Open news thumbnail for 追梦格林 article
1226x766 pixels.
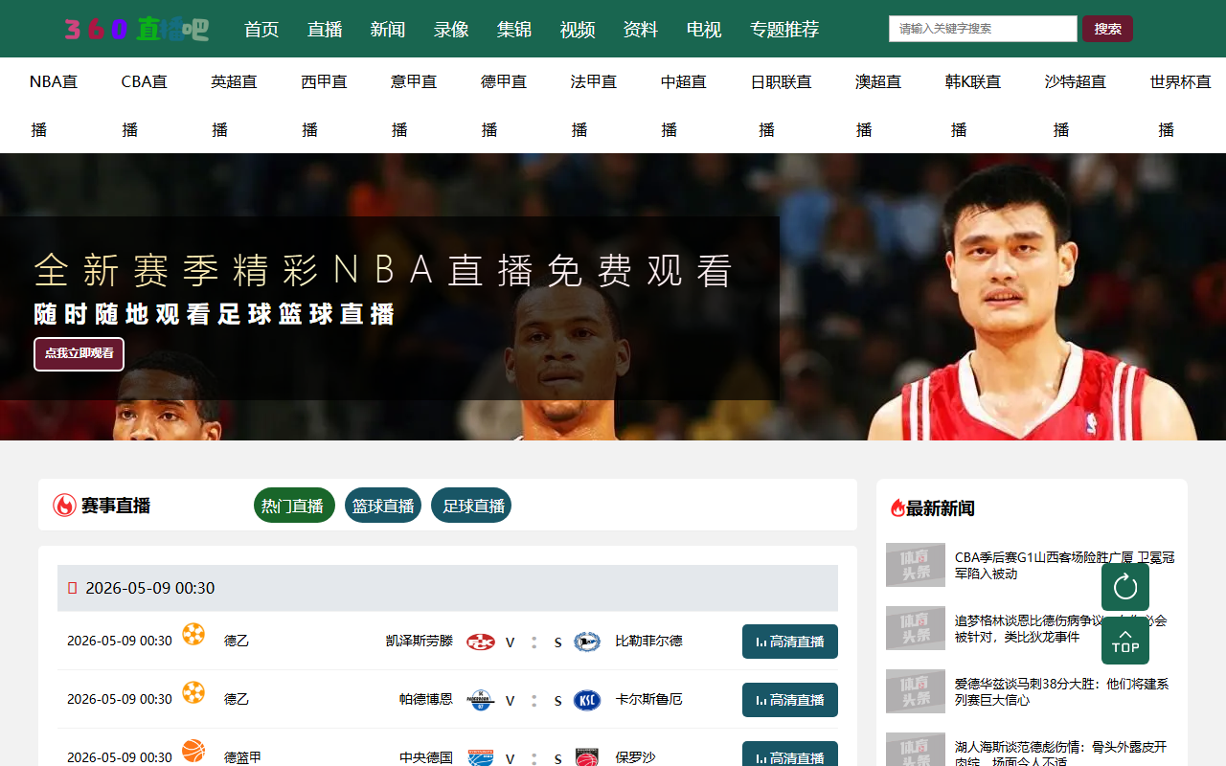pyautogui.click(x=916, y=628)
